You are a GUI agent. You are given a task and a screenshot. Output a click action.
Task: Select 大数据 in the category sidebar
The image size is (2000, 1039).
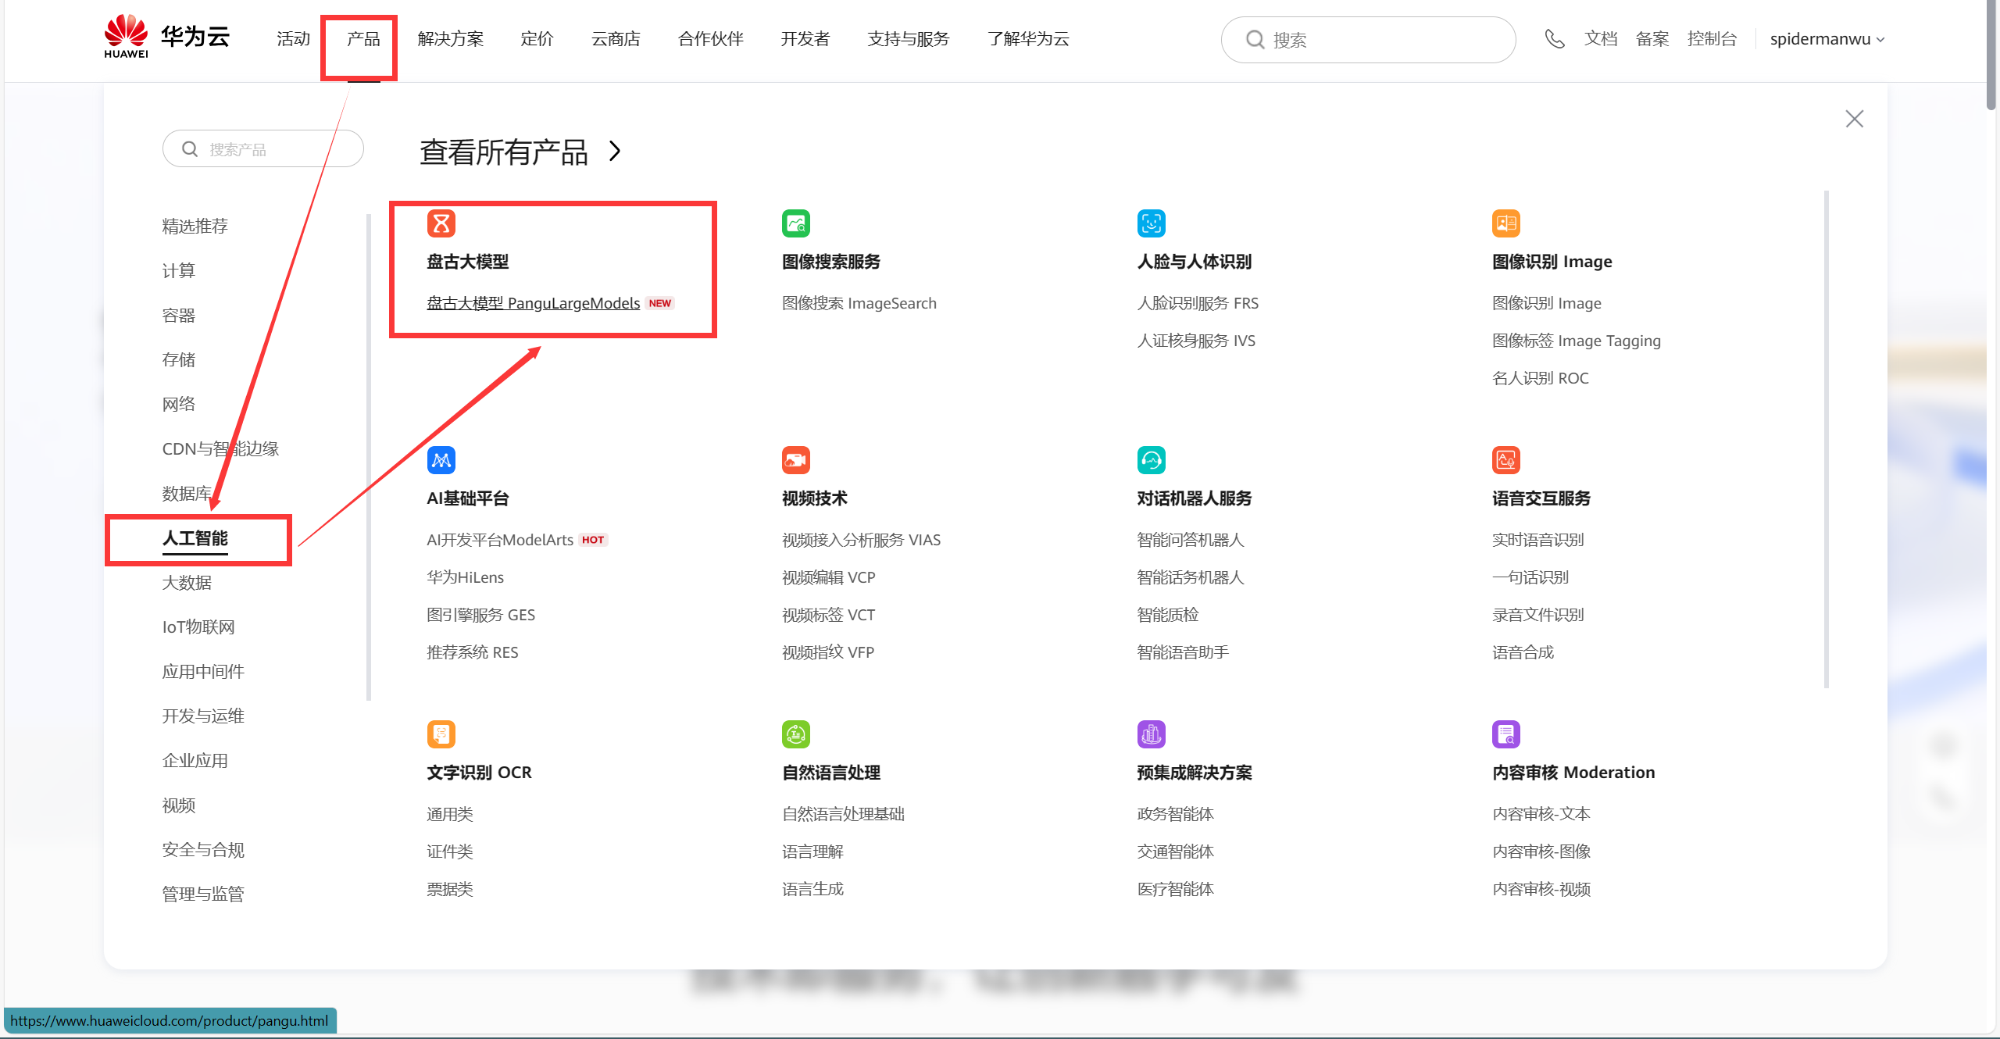coord(187,583)
